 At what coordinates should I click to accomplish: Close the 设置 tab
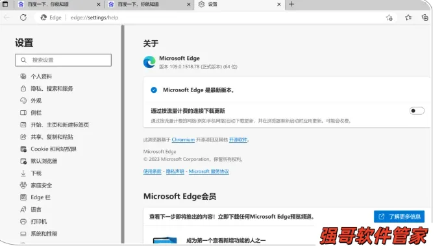[x=279, y=5]
